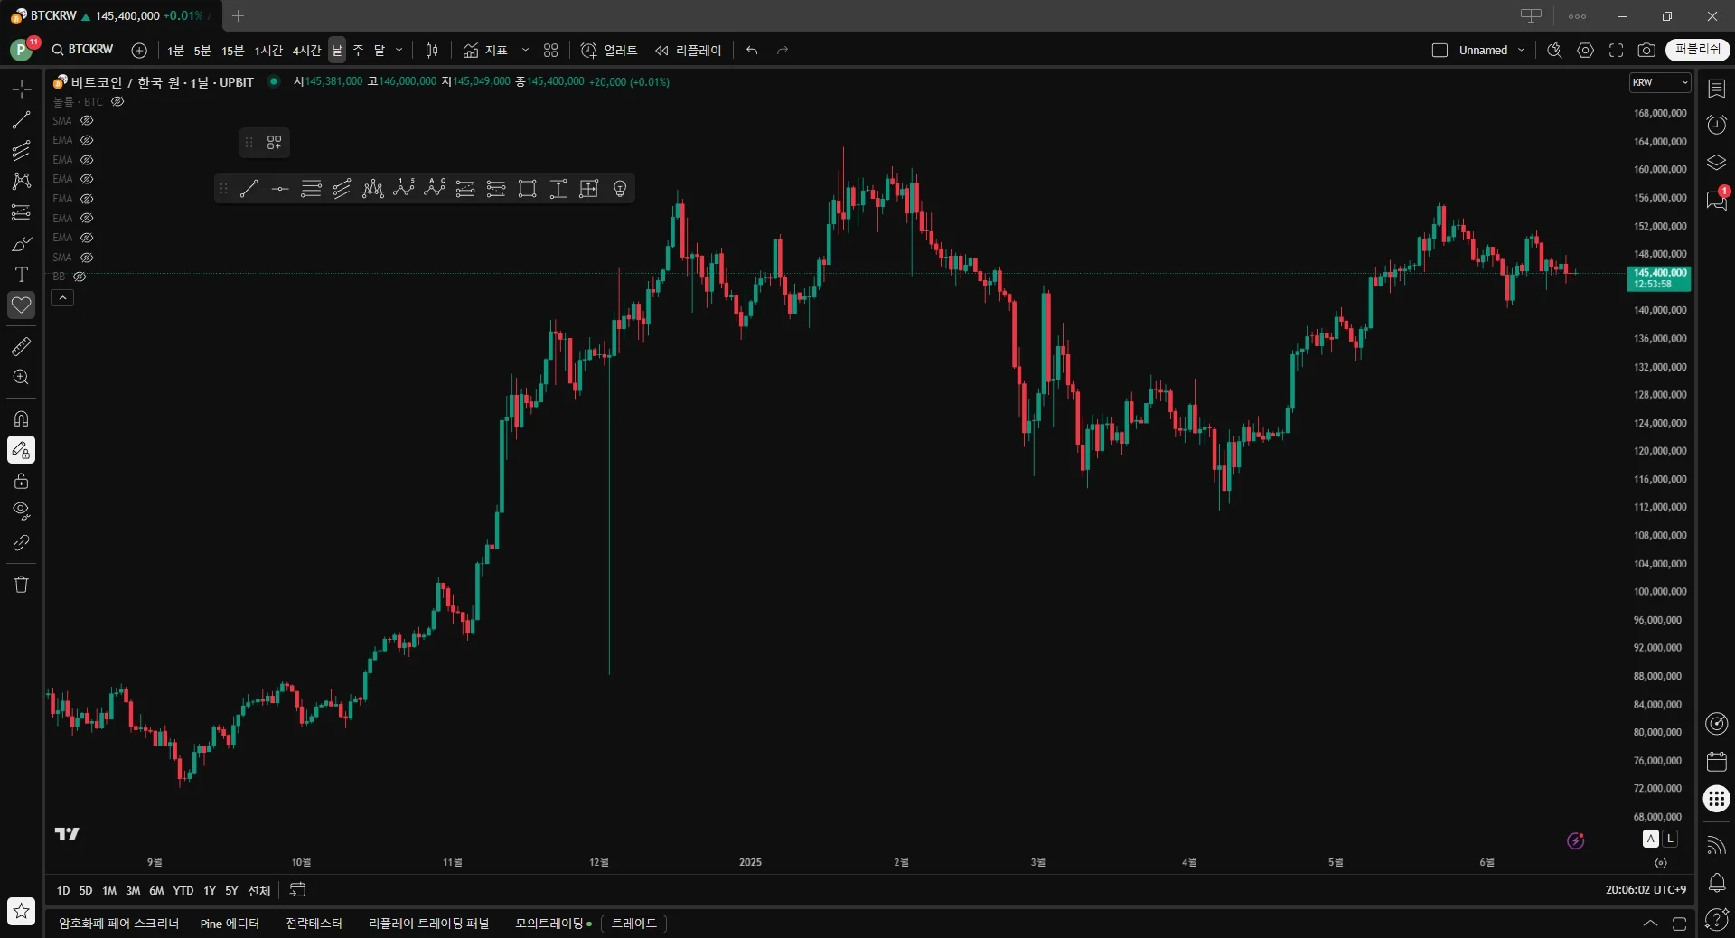This screenshot has width=1735, height=938.
Task: Open the 지표 indicators button
Action: pyautogui.click(x=485, y=51)
